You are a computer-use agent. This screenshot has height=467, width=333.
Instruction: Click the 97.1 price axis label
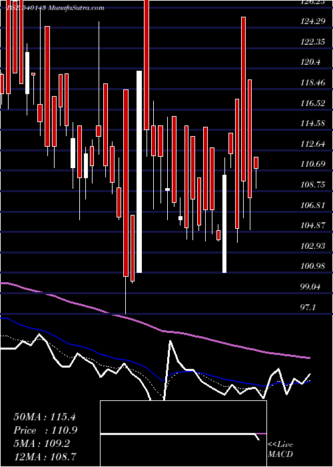309,307
